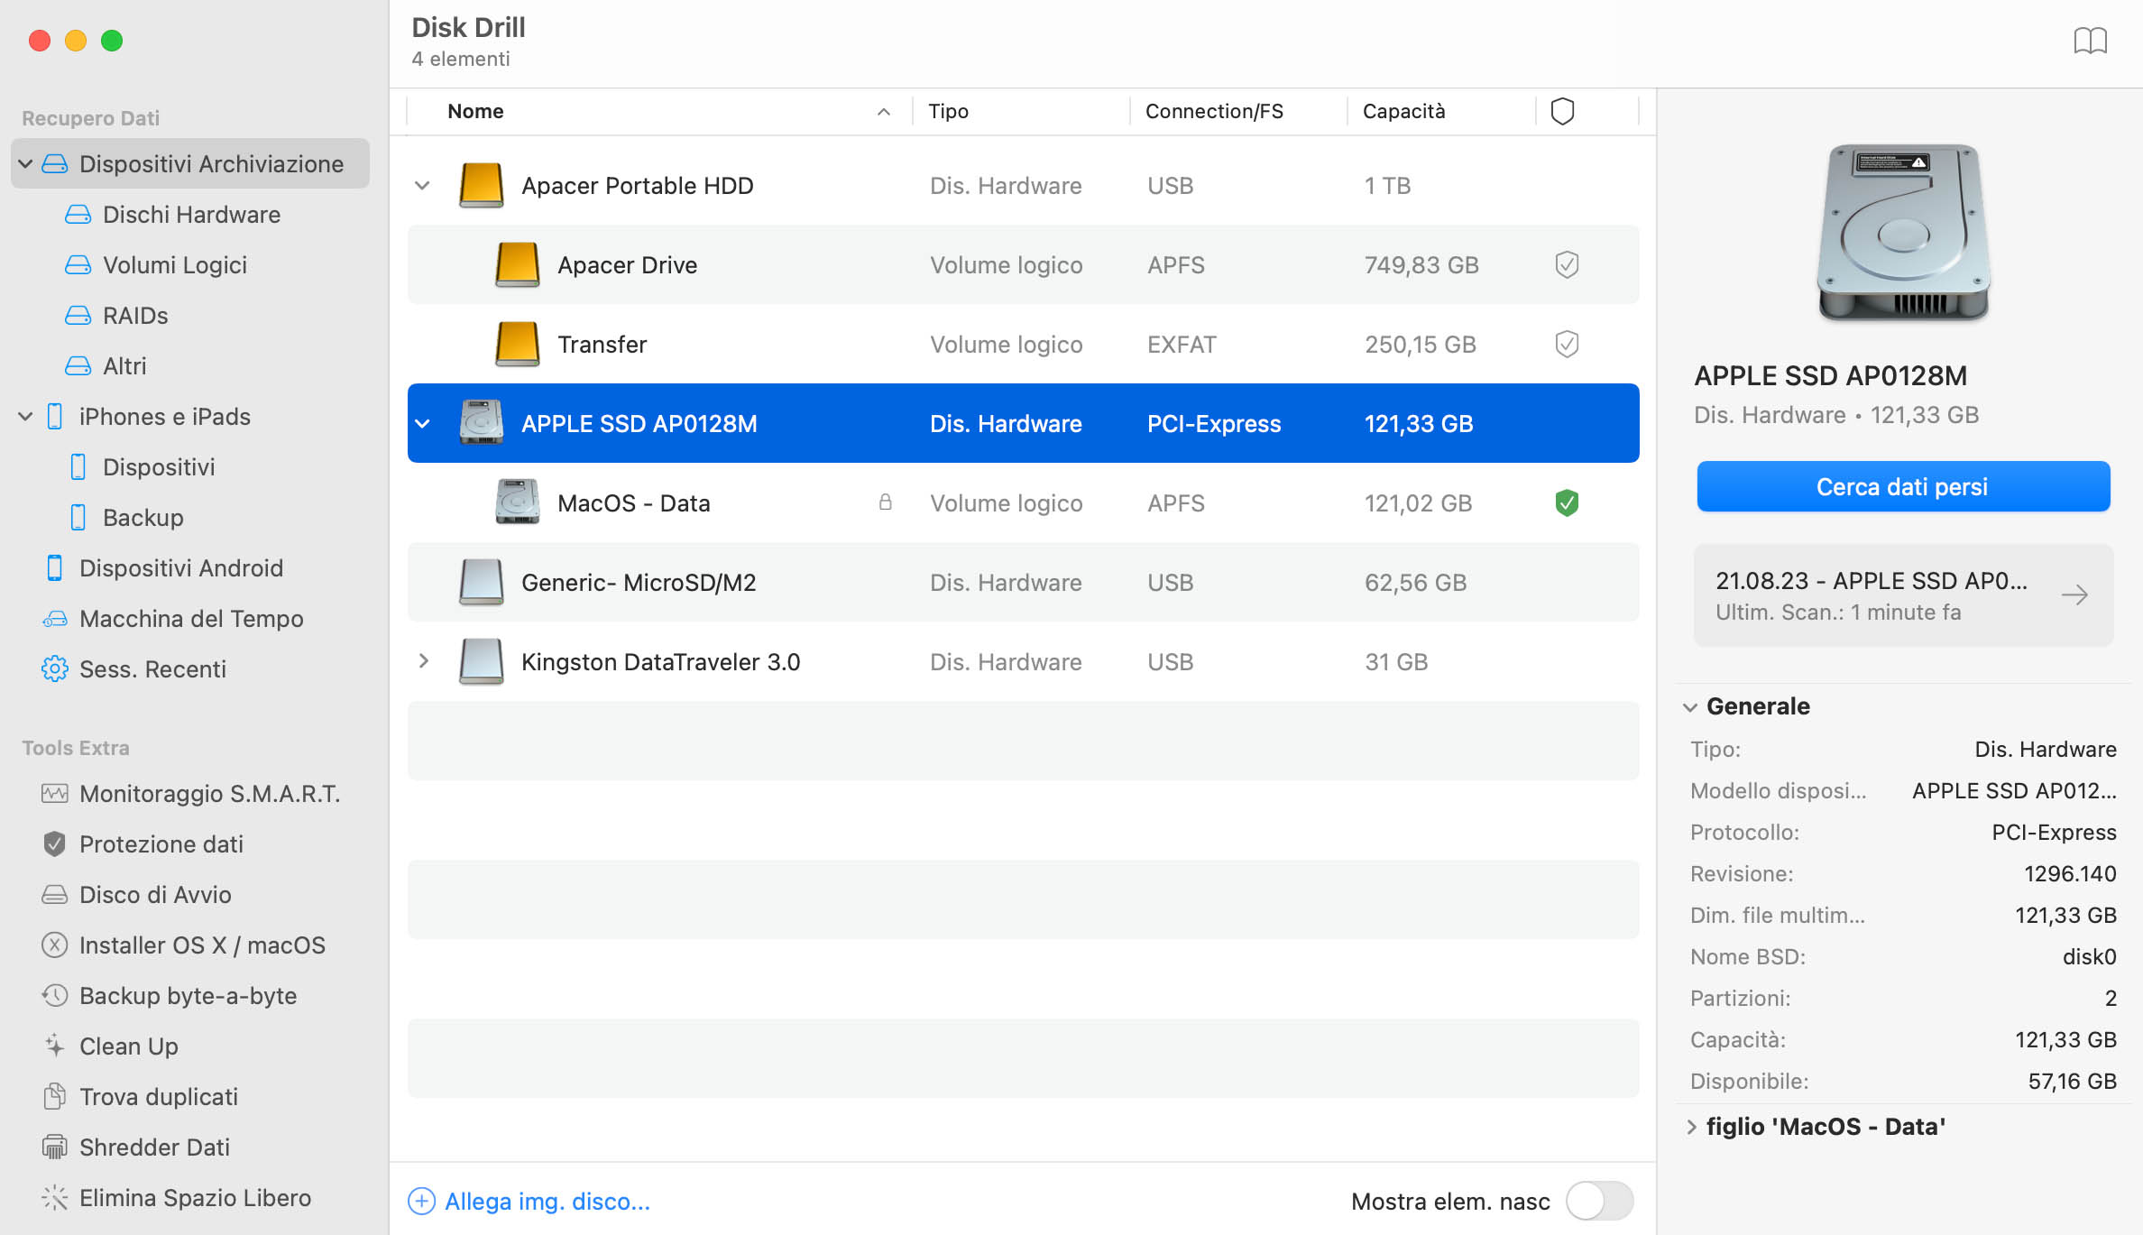
Task: Click the 57,16 GB Disponibile value
Action: pos(2072,1081)
